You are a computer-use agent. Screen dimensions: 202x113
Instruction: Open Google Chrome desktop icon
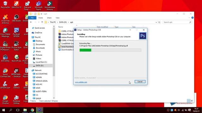(5, 100)
